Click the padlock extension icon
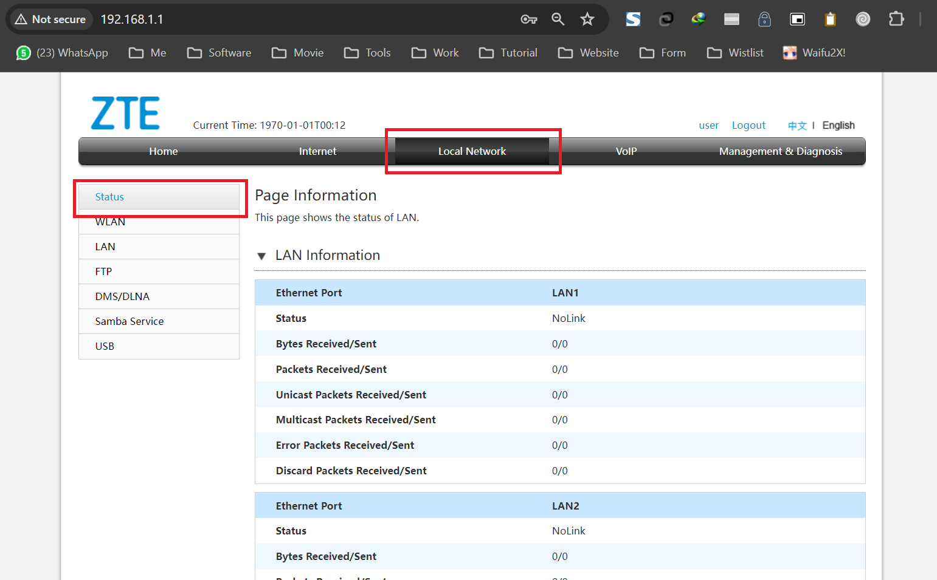Screen dimensions: 937x580 [x=764, y=19]
